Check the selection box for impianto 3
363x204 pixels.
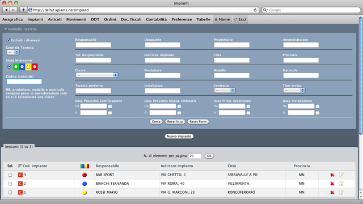[10, 175]
